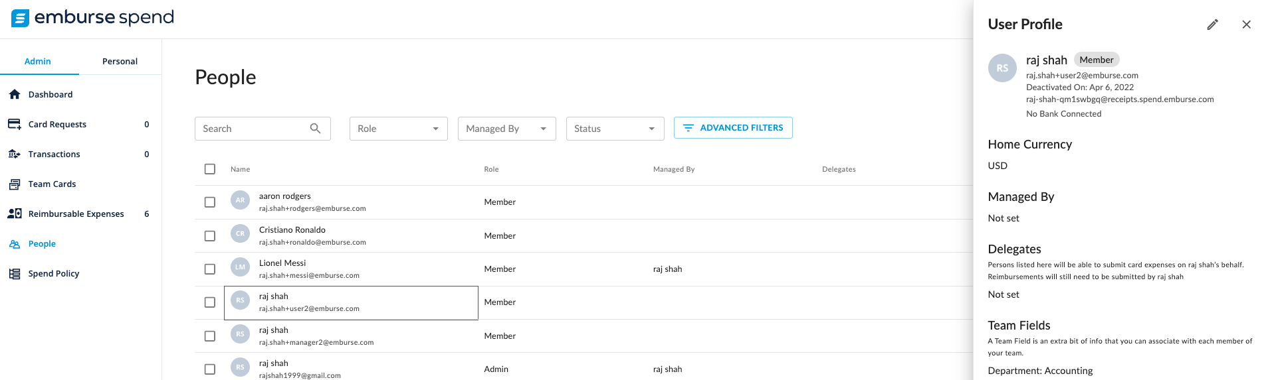Click the Spend Policy icon in sidebar
Image resolution: width=1266 pixels, height=380 pixels.
15,273
